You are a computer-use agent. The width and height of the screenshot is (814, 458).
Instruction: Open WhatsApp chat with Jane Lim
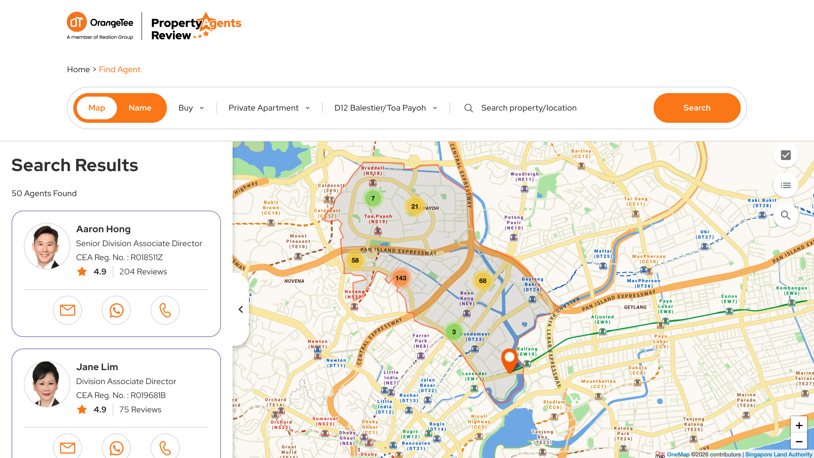pos(116,448)
